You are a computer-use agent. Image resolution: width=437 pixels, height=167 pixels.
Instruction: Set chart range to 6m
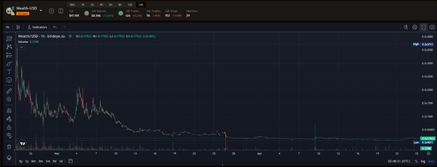pyautogui.click(x=34, y=161)
